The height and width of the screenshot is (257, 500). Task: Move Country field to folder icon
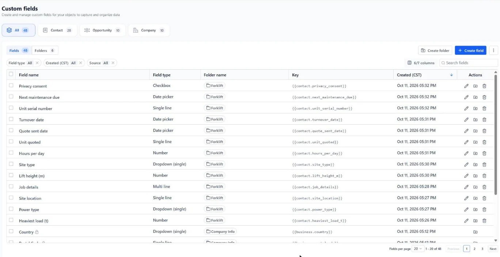(475, 232)
